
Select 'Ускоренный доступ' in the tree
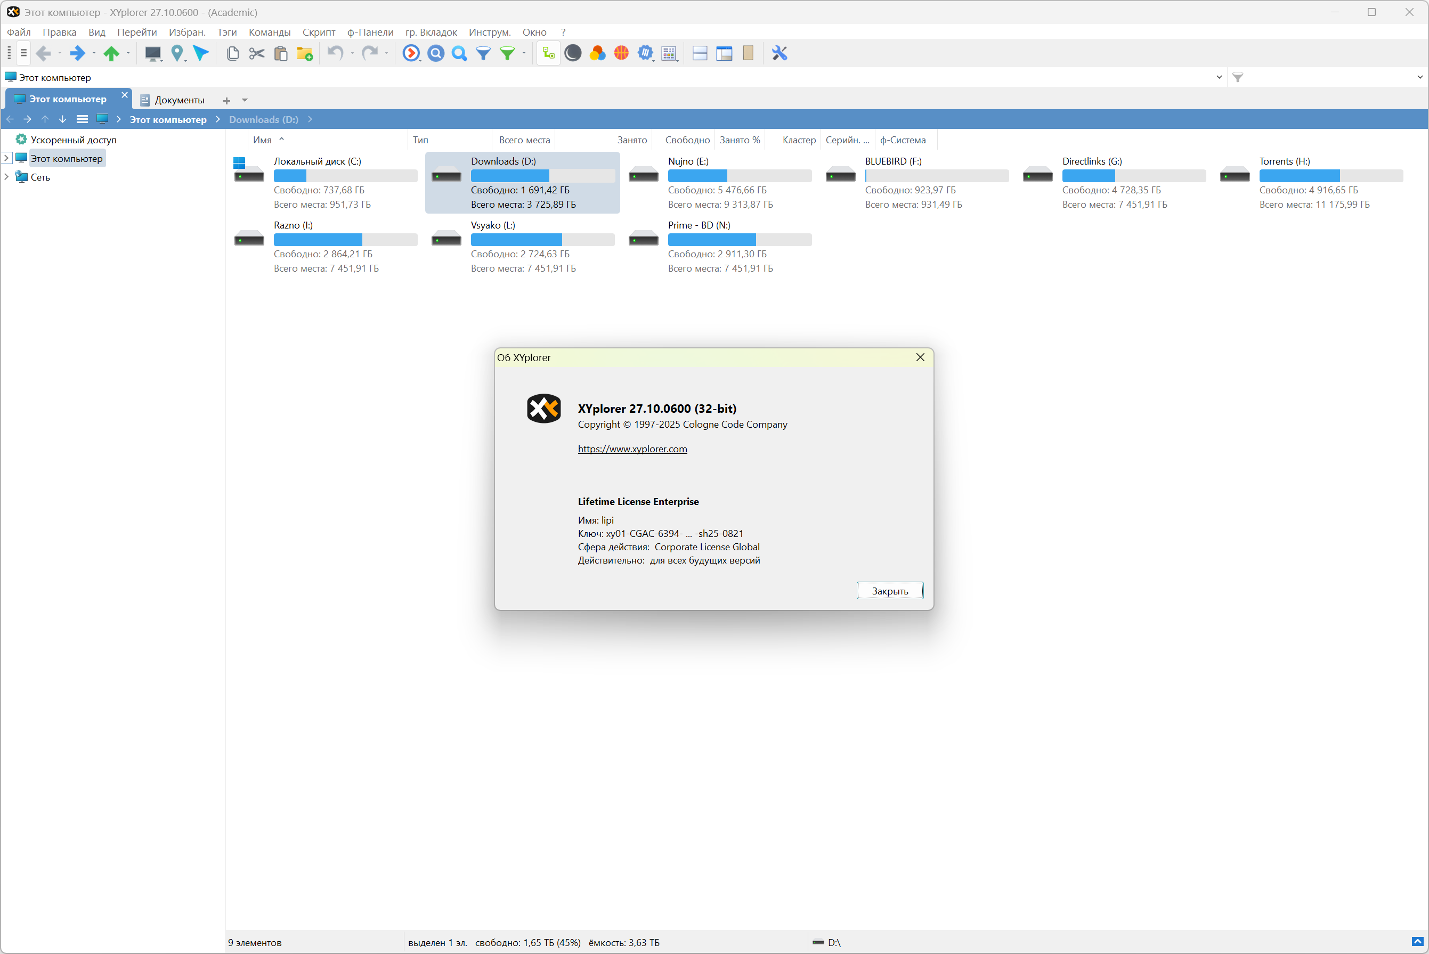pos(73,140)
